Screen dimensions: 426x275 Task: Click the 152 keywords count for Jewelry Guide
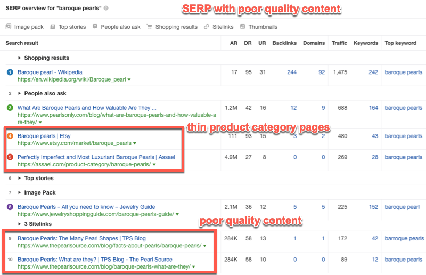coord(373,207)
